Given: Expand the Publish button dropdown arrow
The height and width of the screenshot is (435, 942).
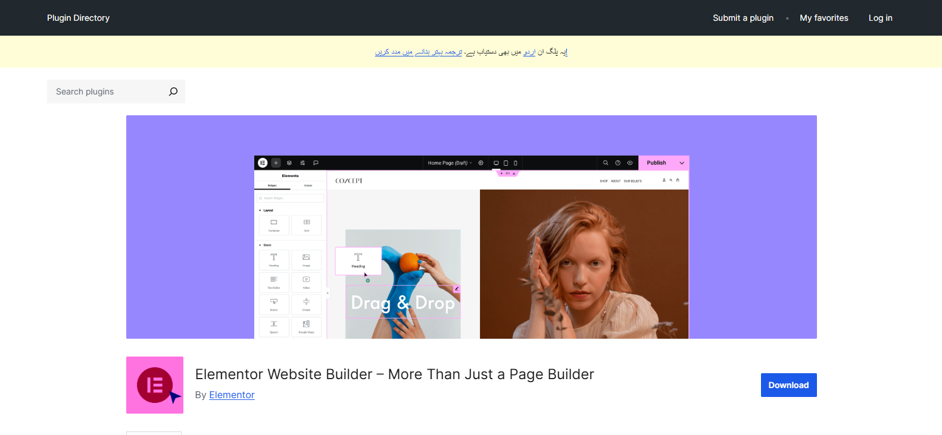Looking at the screenshot, I should point(682,163).
